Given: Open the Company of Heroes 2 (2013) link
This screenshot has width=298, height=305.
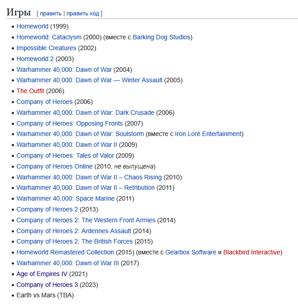Looking at the screenshot, I should point(47,210).
